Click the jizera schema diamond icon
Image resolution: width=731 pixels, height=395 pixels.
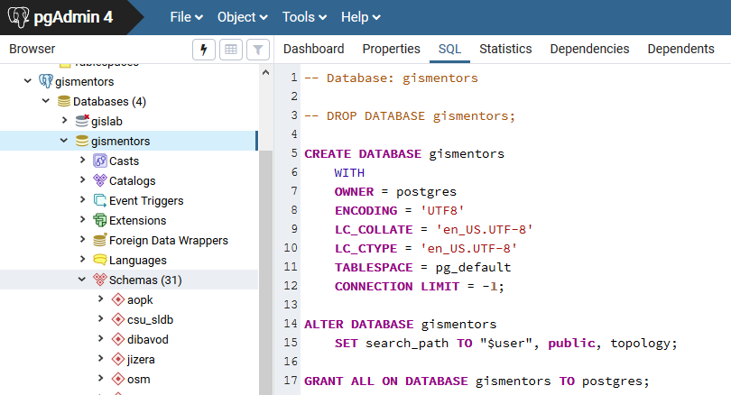click(x=118, y=359)
